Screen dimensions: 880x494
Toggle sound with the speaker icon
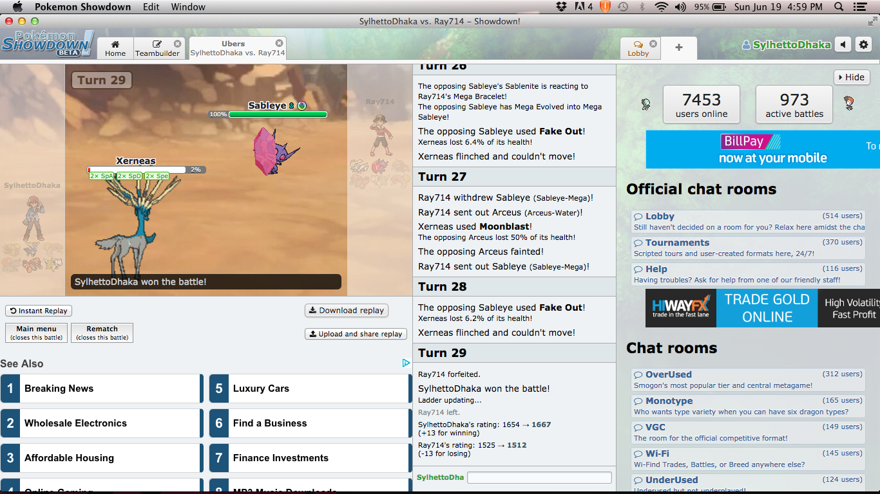843,44
